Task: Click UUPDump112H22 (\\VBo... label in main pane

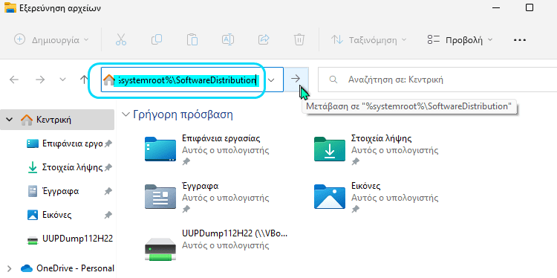Action: click(x=235, y=233)
